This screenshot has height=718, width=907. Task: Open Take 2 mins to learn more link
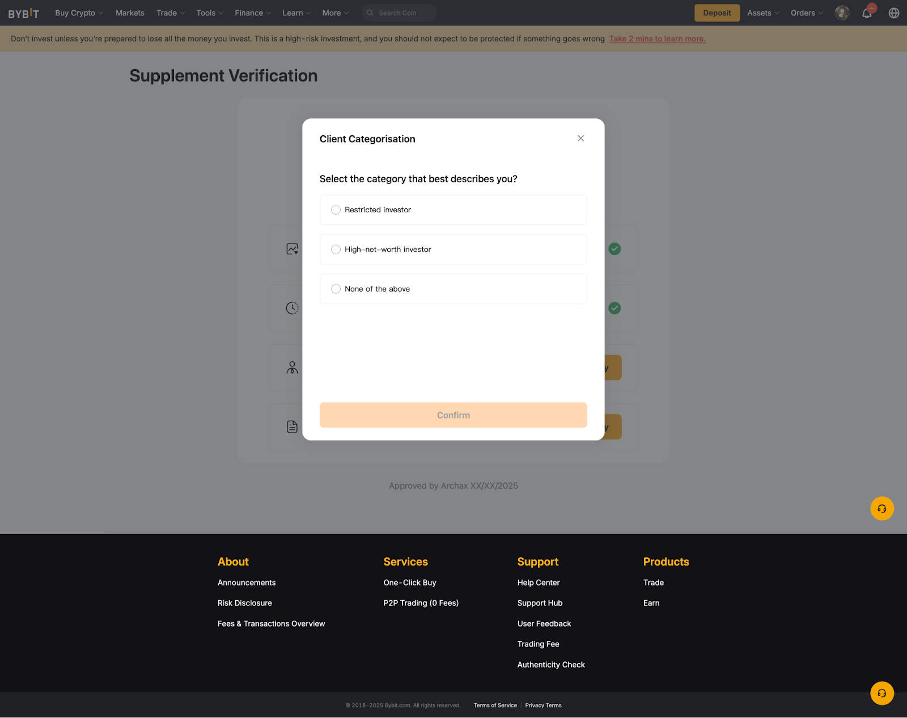[657, 39]
